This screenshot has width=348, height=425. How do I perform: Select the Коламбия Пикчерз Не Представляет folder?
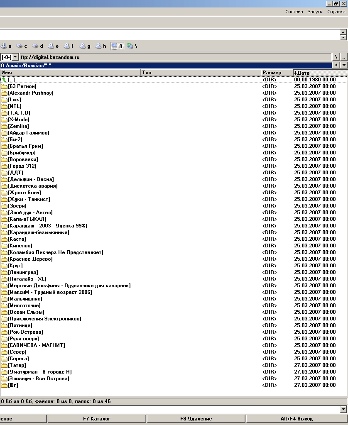click(174, 252)
